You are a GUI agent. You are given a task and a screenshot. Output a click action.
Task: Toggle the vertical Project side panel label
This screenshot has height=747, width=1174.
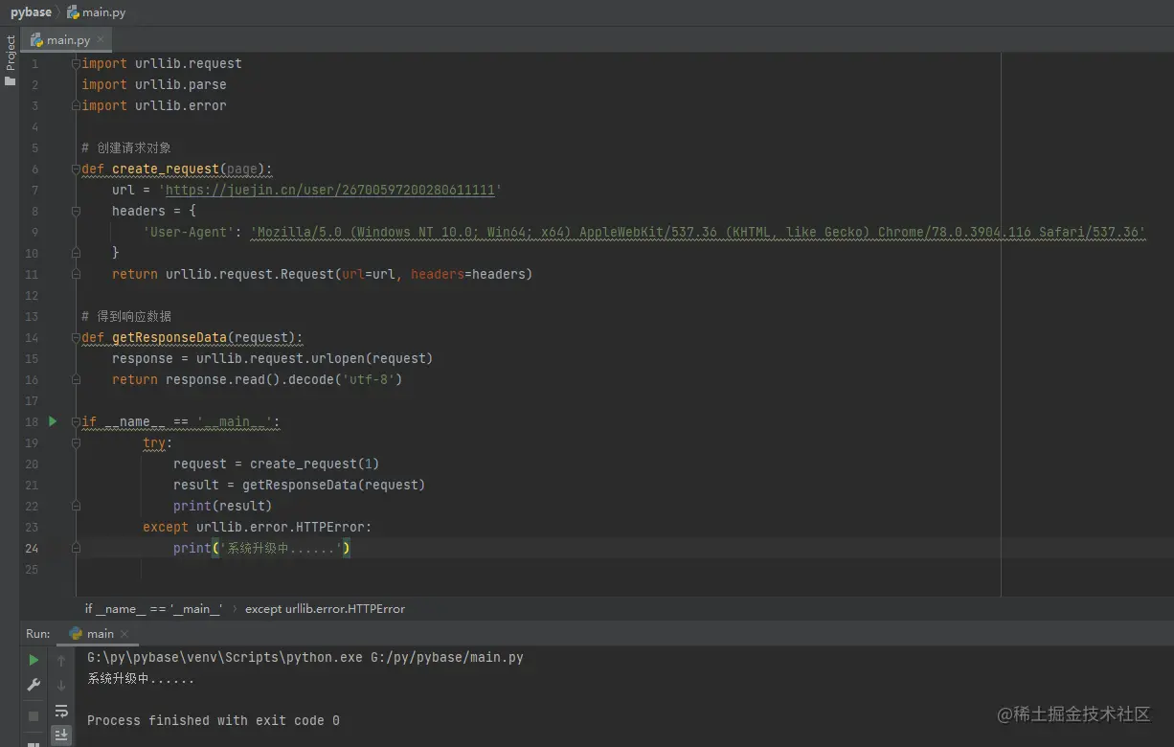tap(11, 53)
